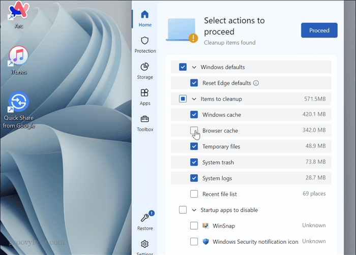Show info for Reset Edge defaults
This screenshot has width=356, height=255.
(256, 83)
